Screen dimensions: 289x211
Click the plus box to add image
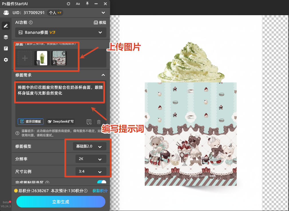pyautogui.click(x=25, y=58)
